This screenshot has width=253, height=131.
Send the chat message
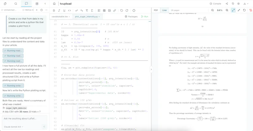[x=44, y=127]
